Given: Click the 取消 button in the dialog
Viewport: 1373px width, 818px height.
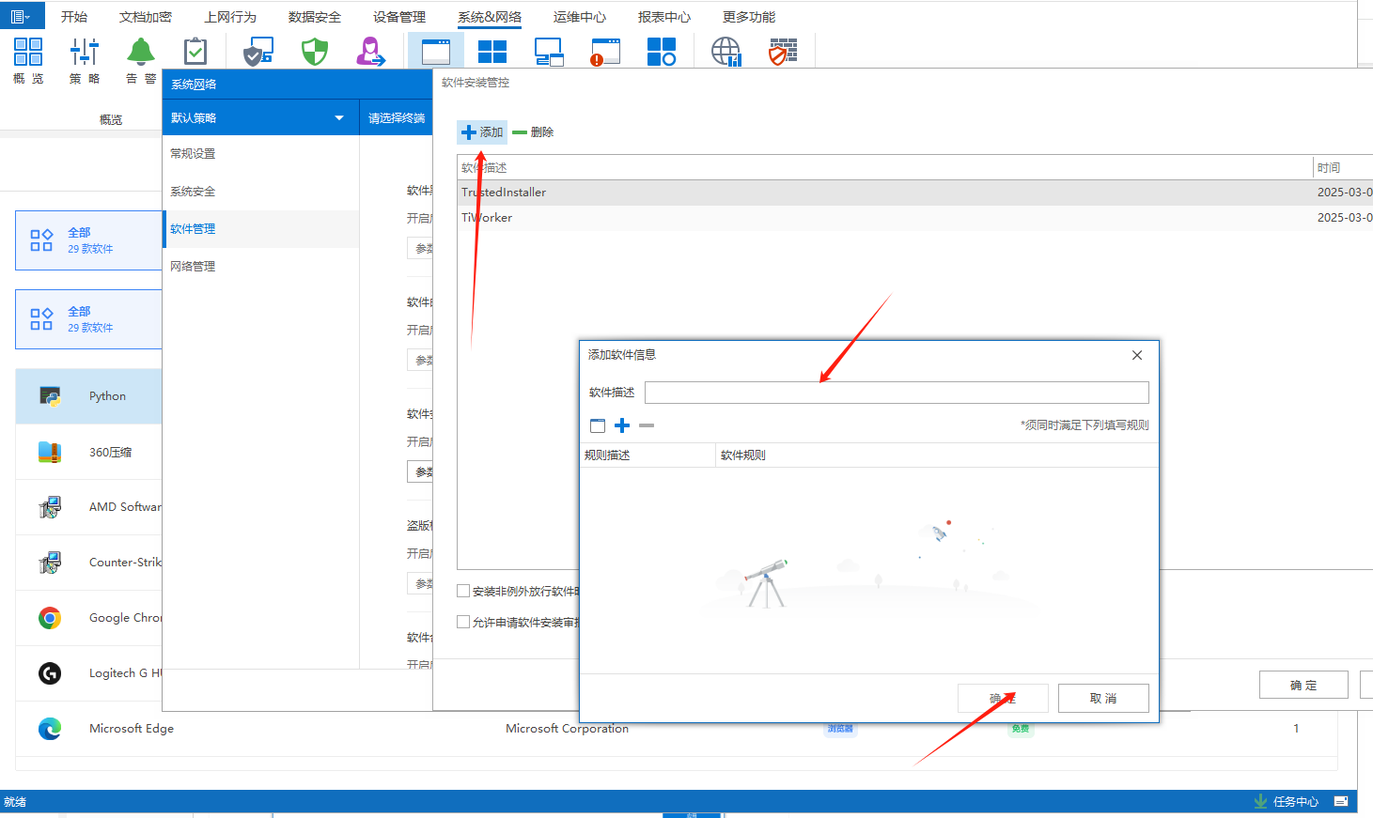Looking at the screenshot, I should (x=1103, y=698).
